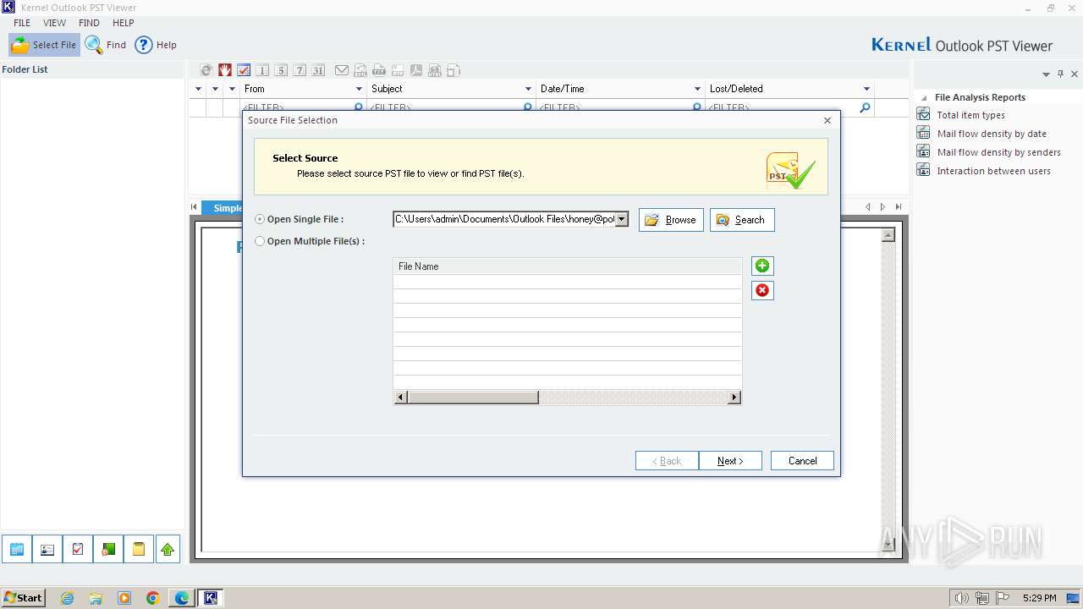Open the FILE menu

coord(22,23)
